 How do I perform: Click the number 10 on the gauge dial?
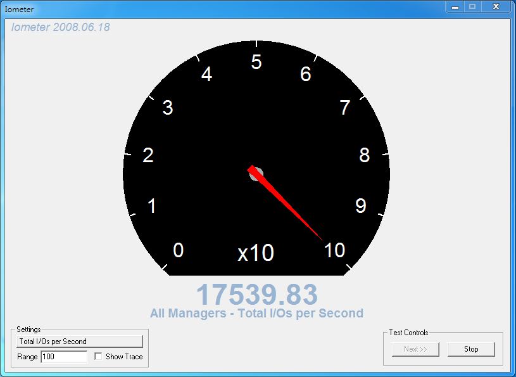pos(334,251)
